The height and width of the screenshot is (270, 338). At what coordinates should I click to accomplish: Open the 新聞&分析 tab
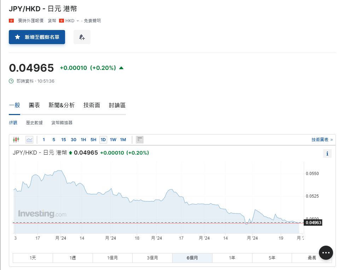(62, 105)
